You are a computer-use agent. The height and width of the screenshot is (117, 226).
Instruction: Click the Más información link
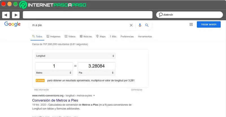[42, 90]
